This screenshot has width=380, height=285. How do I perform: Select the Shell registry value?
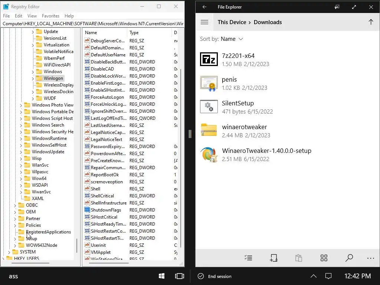click(95, 189)
